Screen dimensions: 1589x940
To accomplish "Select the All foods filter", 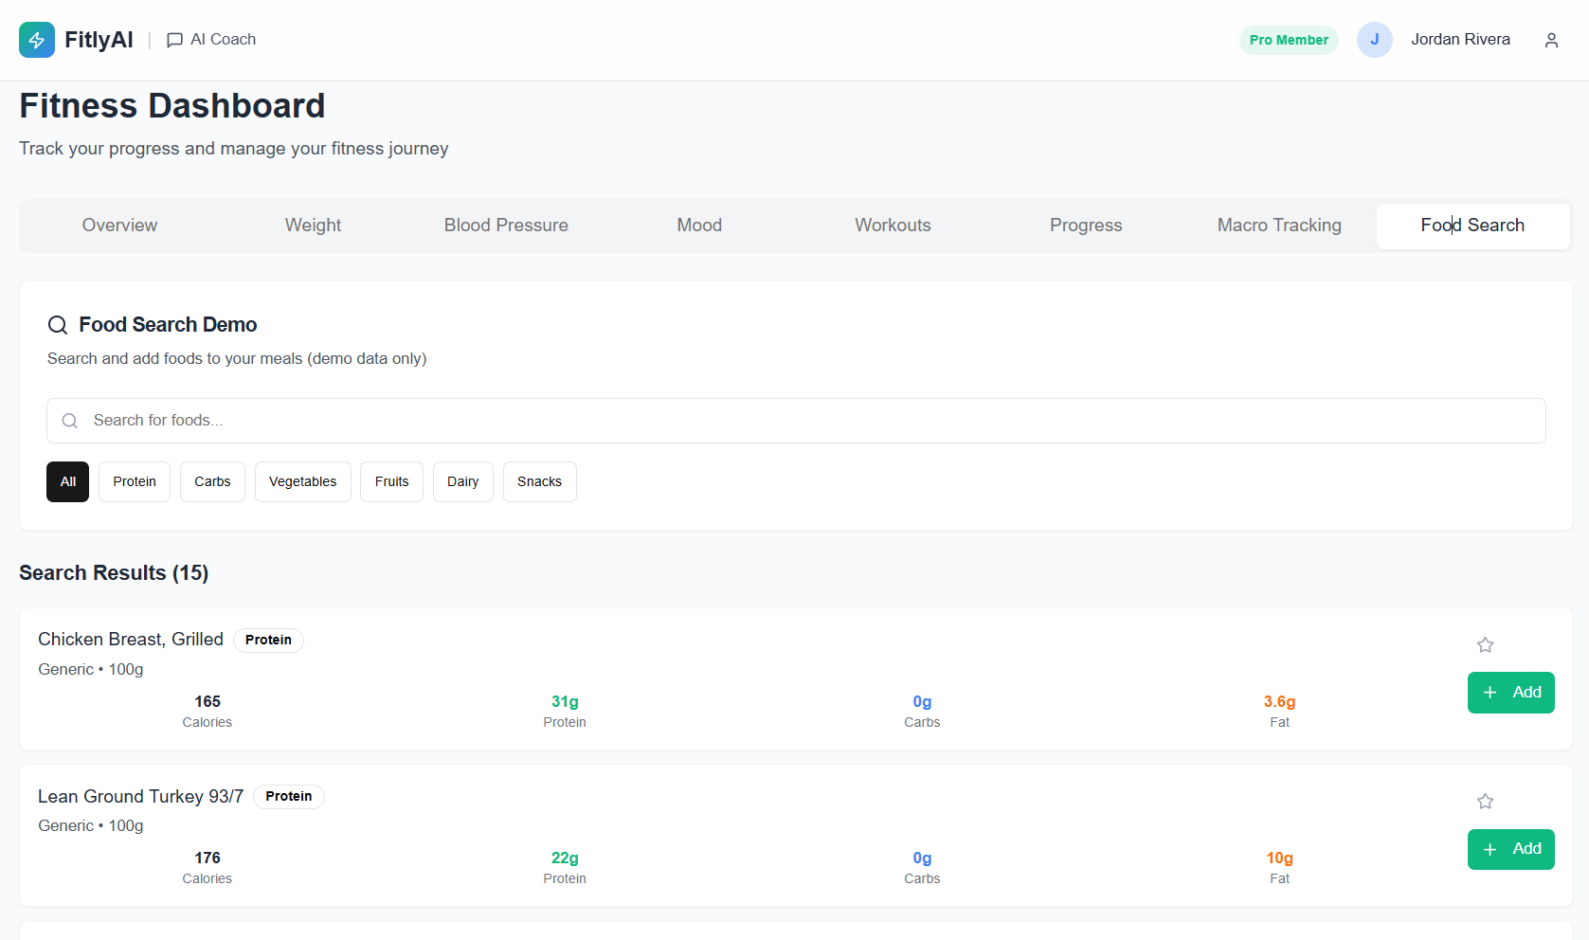I will [x=67, y=481].
